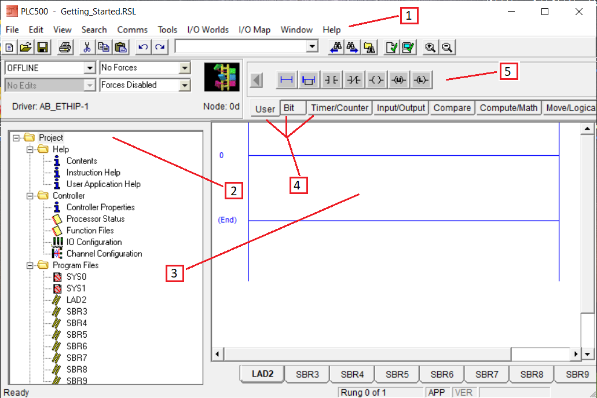Open Controller Properties in tree
Image resolution: width=597 pixels, height=398 pixels.
101,207
